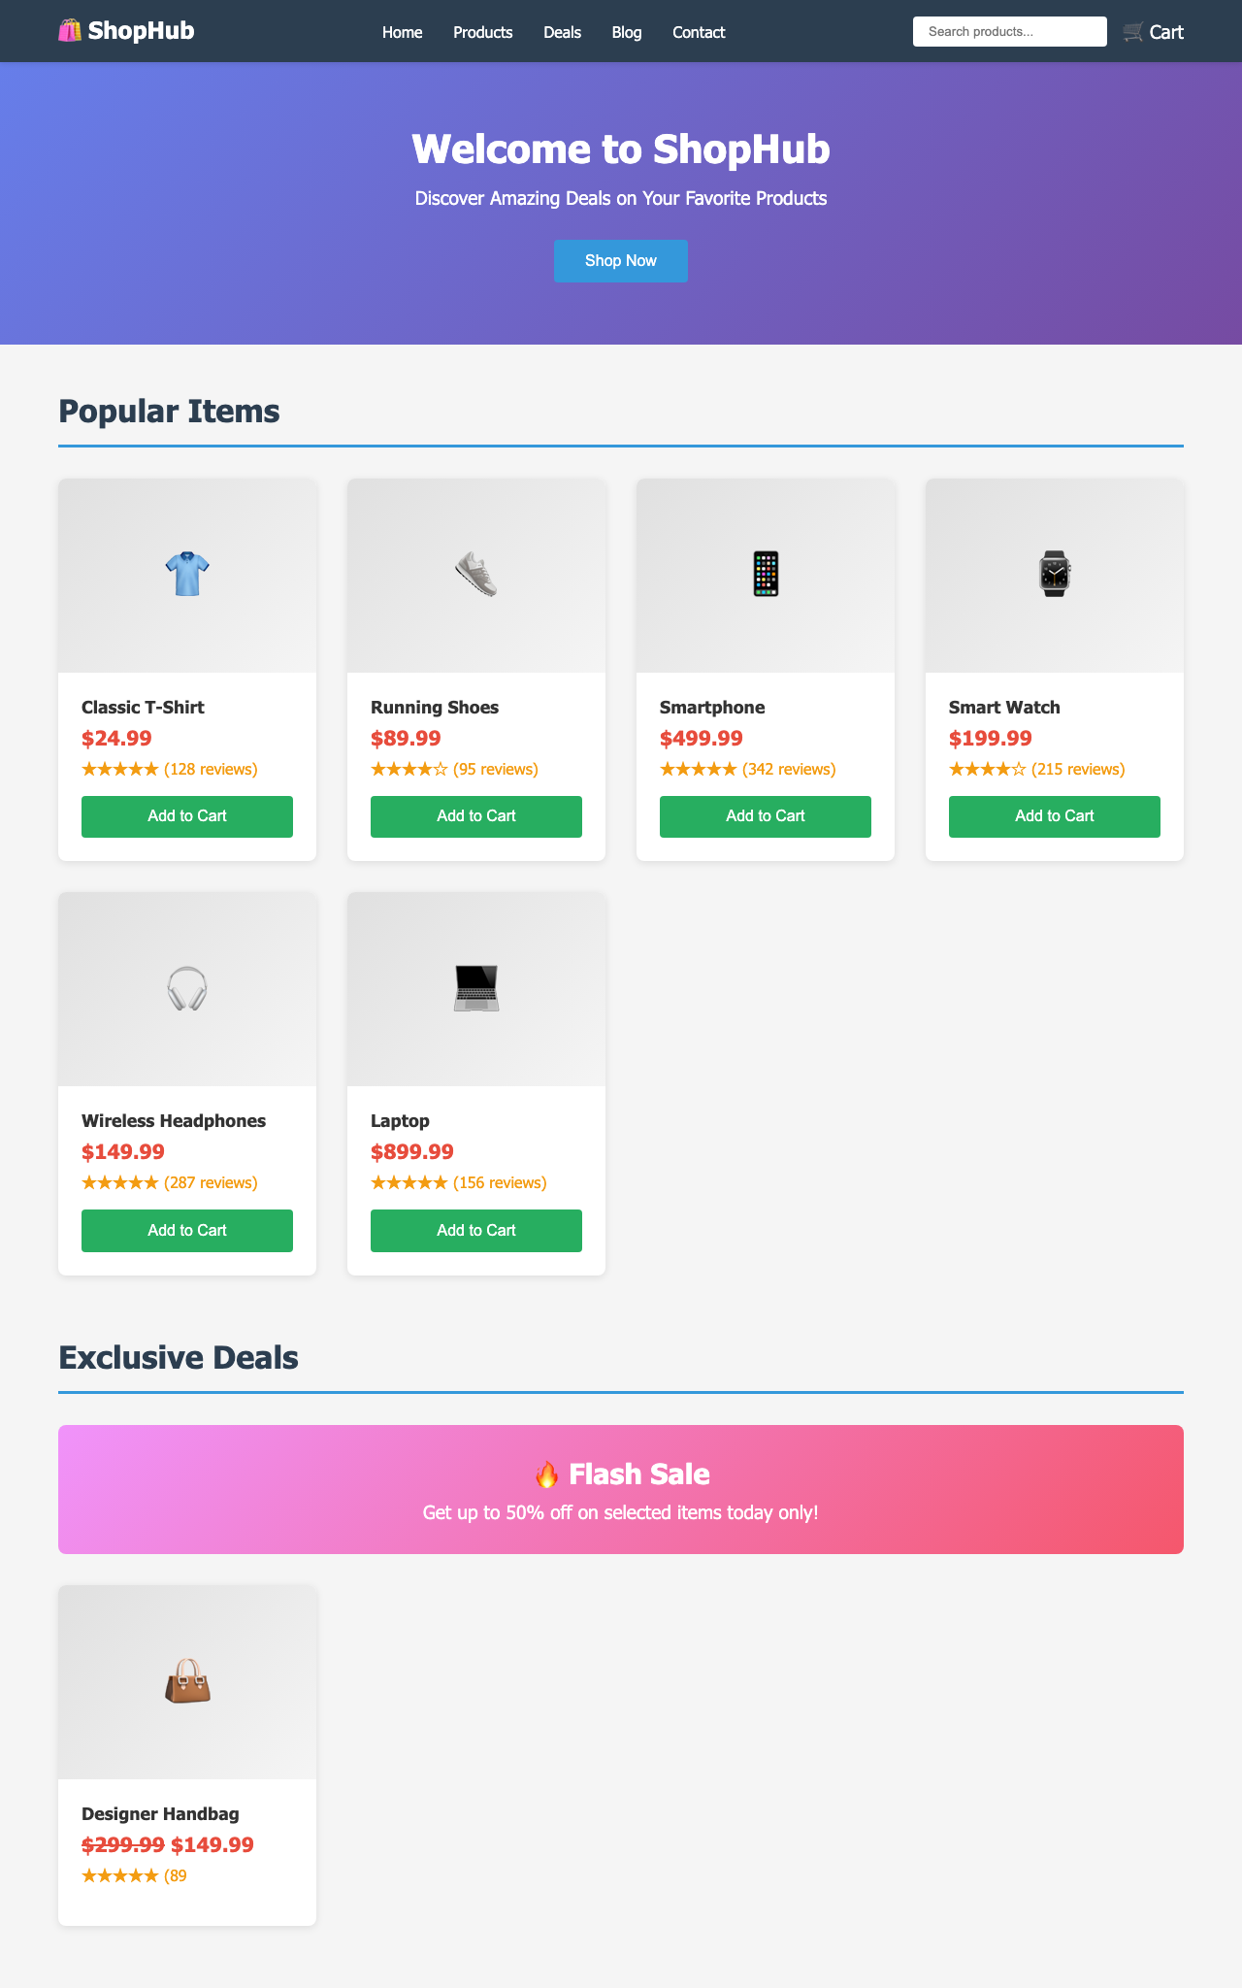The width and height of the screenshot is (1242, 1988).
Task: Open the shopping cart
Action: click(x=1154, y=31)
